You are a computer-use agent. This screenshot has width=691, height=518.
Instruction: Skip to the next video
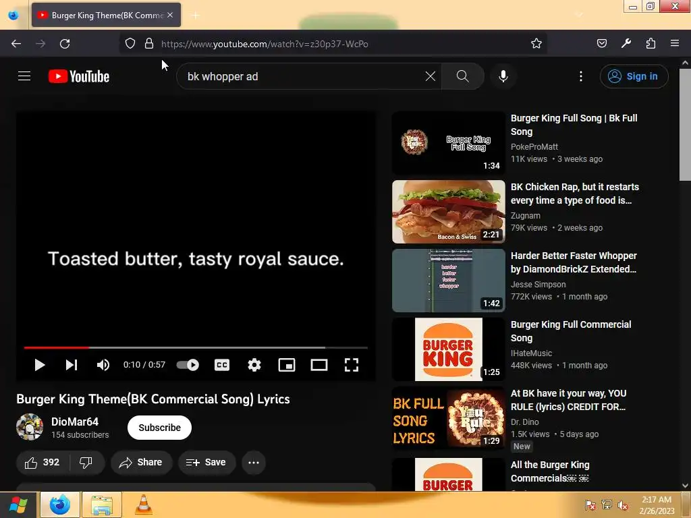(72, 365)
